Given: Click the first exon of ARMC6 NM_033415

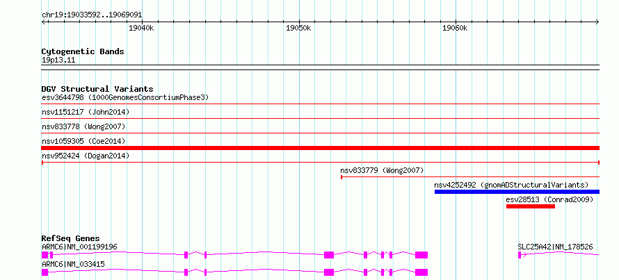Looking at the screenshot, I should click(45, 272).
